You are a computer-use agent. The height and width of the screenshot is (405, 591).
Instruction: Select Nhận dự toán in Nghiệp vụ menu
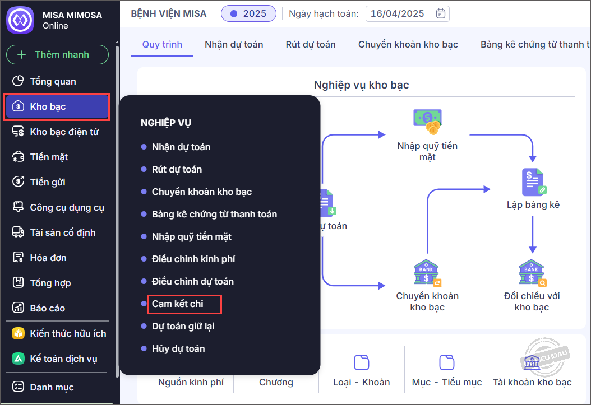[x=181, y=147]
